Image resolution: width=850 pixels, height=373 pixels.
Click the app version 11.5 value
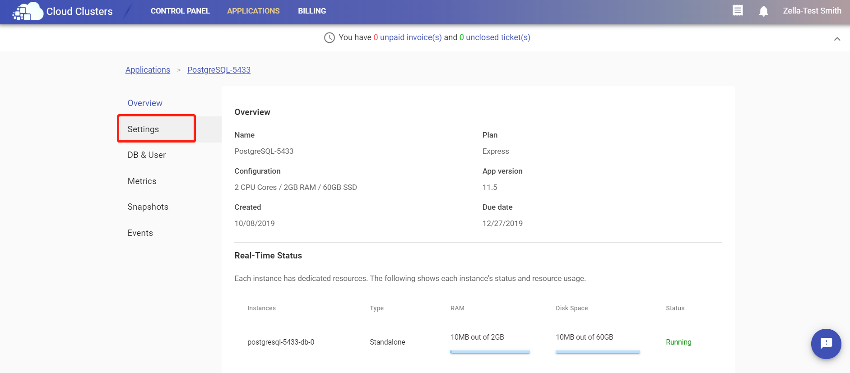point(490,188)
